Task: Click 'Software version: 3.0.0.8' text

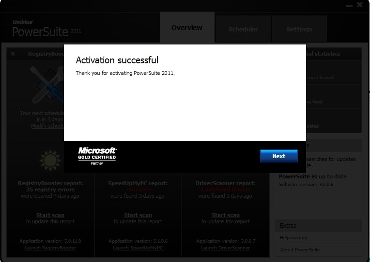Action: click(306, 185)
